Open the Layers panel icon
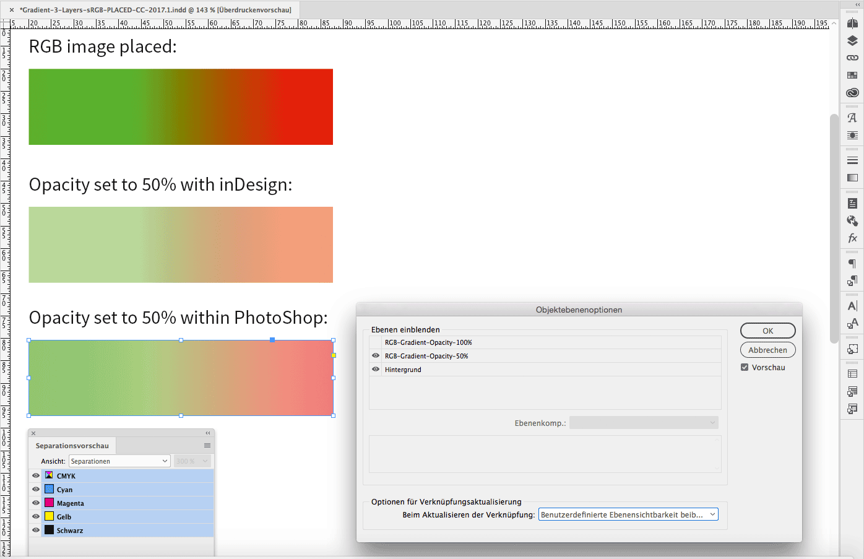Image resolution: width=864 pixels, height=559 pixels. (x=852, y=41)
